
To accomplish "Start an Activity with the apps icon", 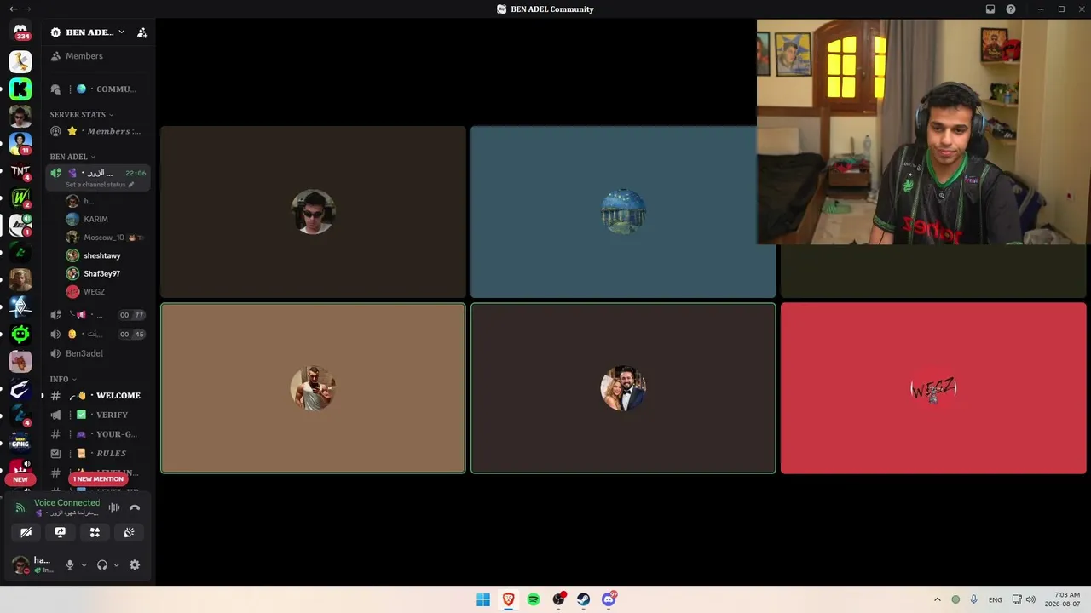I will click(95, 532).
